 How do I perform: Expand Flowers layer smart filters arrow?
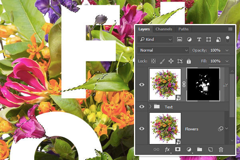click(226, 128)
